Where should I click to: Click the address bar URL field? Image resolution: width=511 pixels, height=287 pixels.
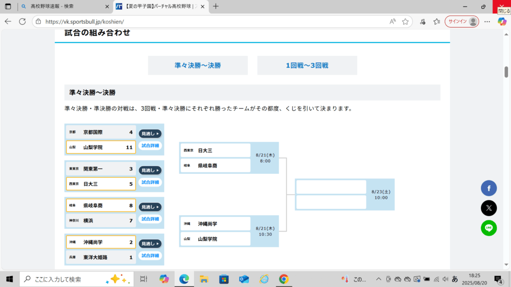coord(210,21)
